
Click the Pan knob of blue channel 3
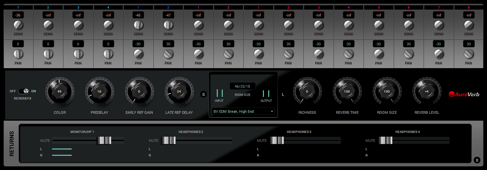click(78, 54)
